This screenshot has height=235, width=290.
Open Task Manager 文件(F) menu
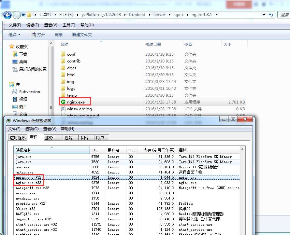coord(14,129)
